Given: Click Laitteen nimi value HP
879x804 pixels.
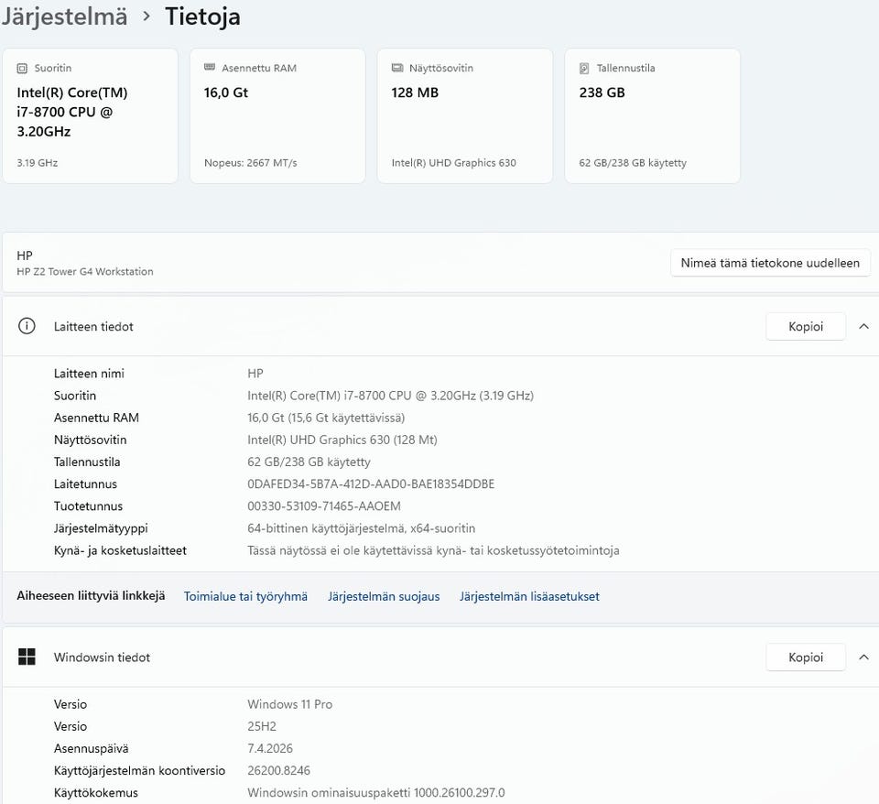Looking at the screenshot, I should click(x=255, y=374).
